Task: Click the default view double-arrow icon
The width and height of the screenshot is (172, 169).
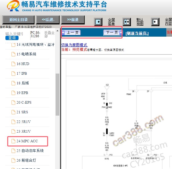Action: pyautogui.click(x=127, y=22)
